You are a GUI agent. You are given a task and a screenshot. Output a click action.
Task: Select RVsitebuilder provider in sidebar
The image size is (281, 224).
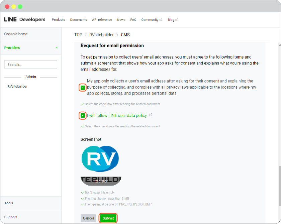tap(17, 86)
